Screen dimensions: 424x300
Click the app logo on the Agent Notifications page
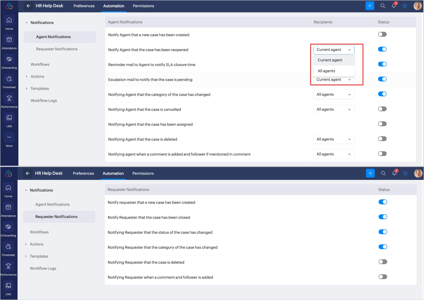[x=9, y=6]
